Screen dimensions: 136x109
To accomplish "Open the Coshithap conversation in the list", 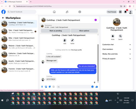I will click(x=19, y=24).
